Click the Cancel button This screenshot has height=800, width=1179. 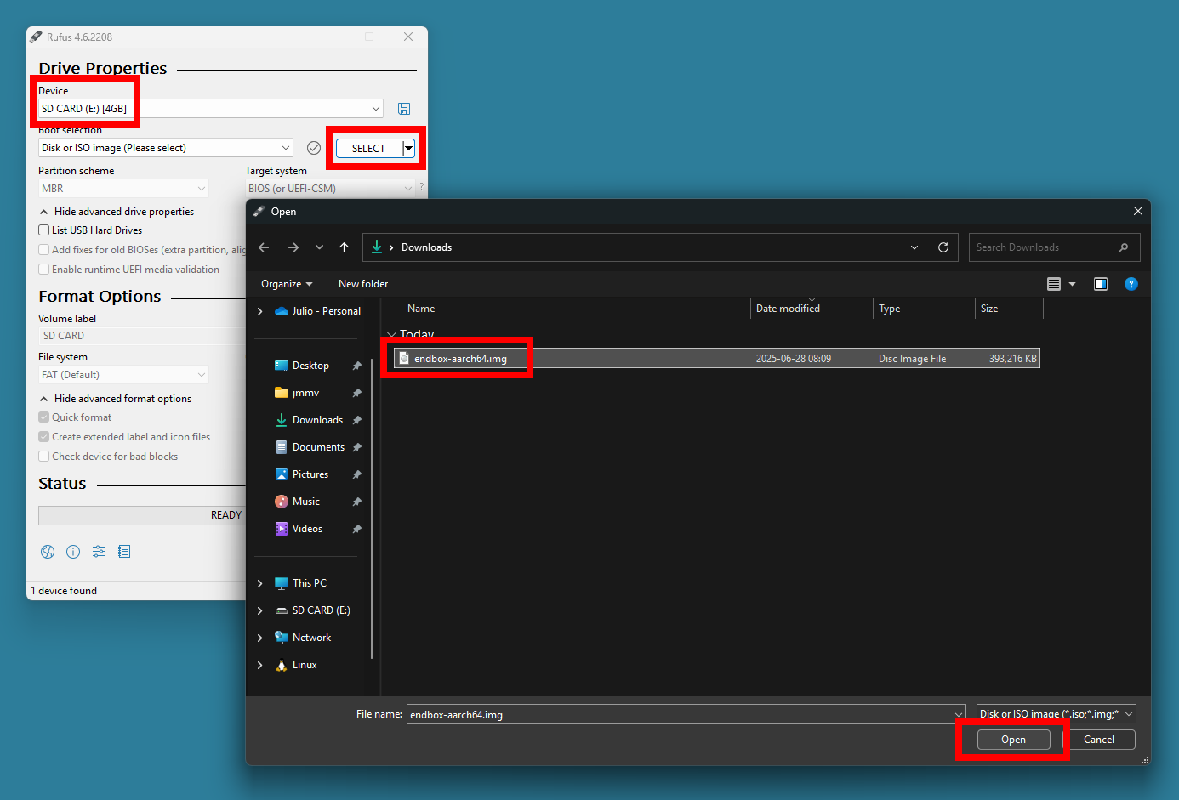[1099, 740]
